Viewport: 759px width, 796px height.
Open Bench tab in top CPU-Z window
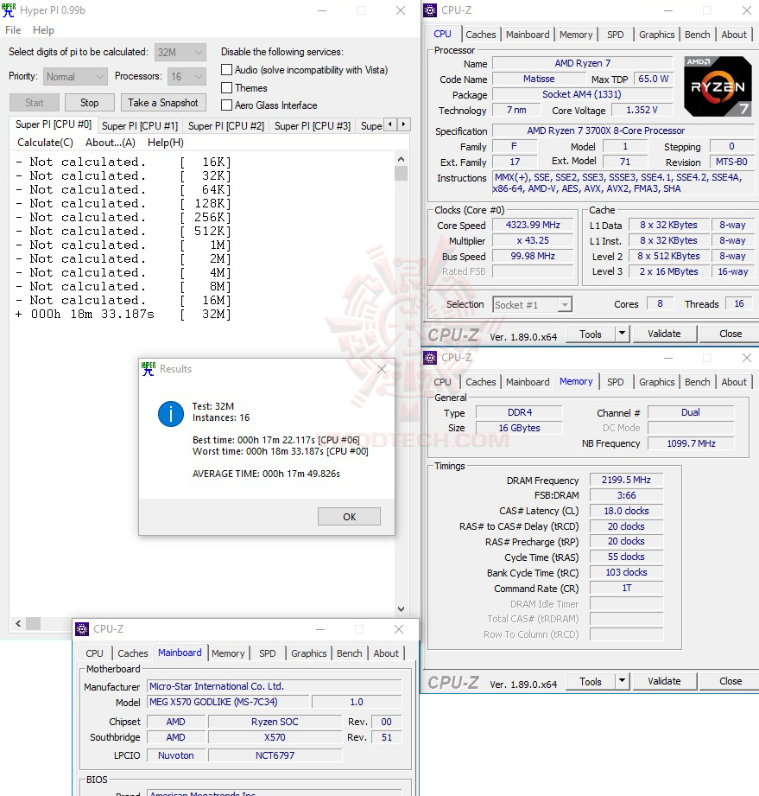tap(697, 35)
